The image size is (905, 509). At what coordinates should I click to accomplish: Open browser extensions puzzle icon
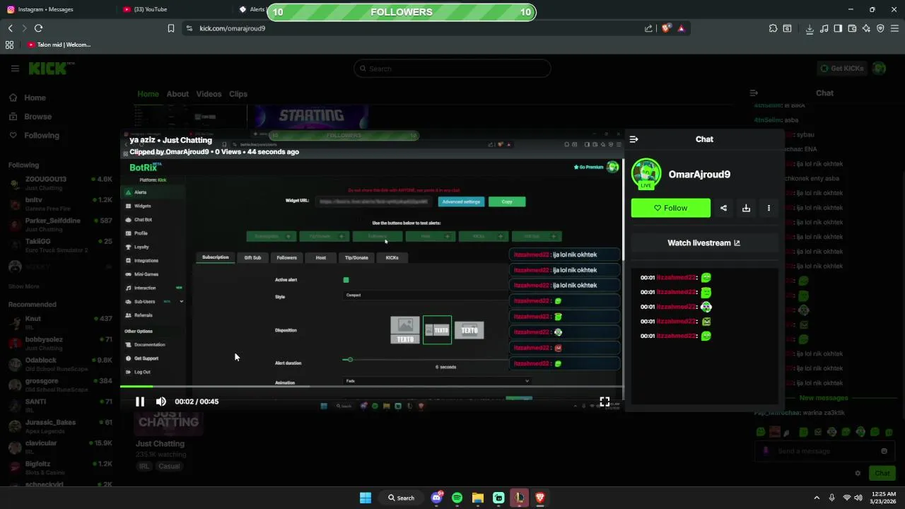773,28
